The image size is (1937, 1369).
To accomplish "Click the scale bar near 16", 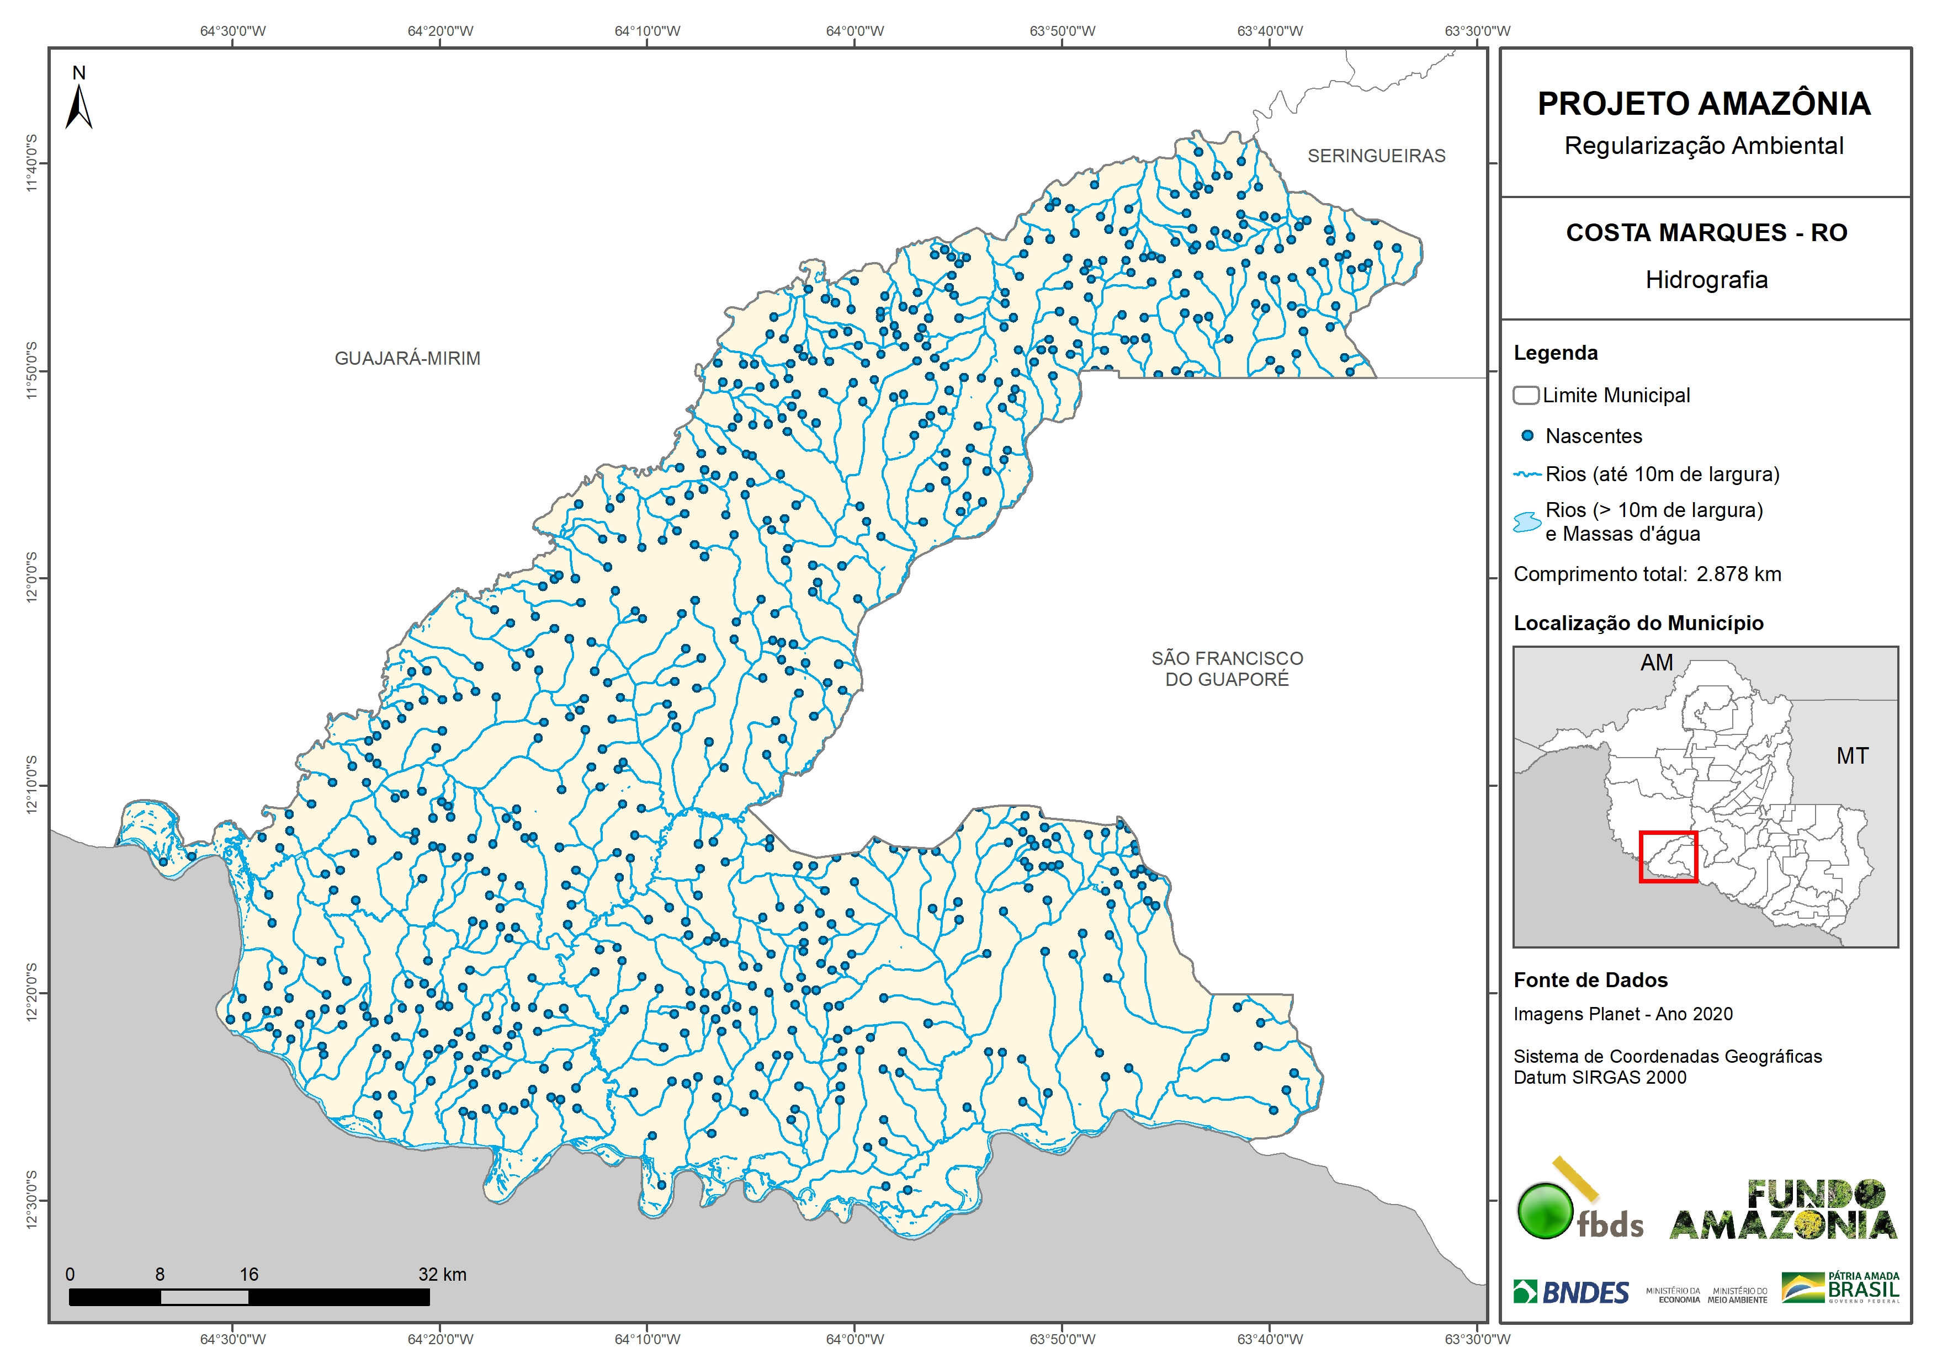I will (x=248, y=1297).
